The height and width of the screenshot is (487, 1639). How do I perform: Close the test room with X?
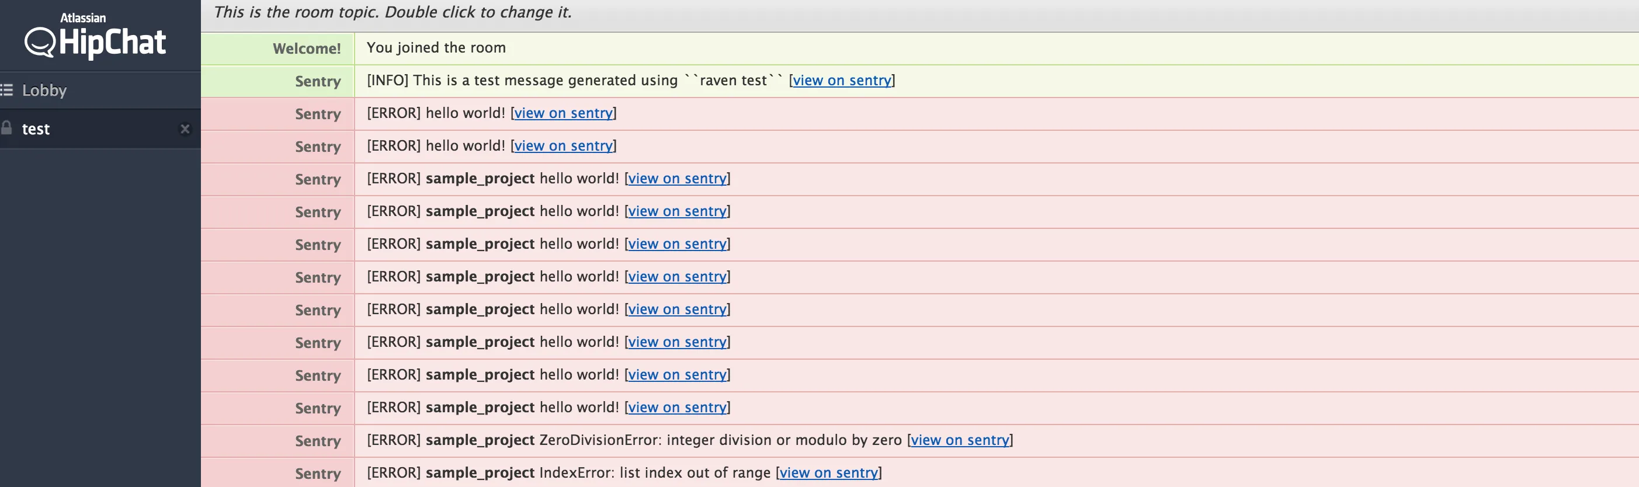[x=185, y=129]
